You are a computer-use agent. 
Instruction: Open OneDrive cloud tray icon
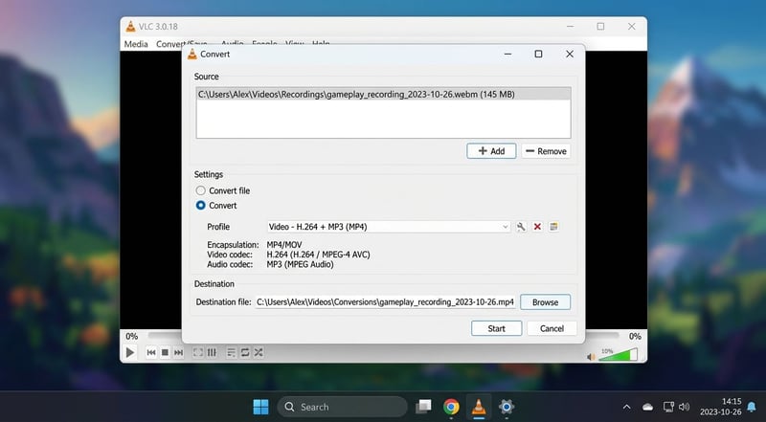pyautogui.click(x=648, y=407)
